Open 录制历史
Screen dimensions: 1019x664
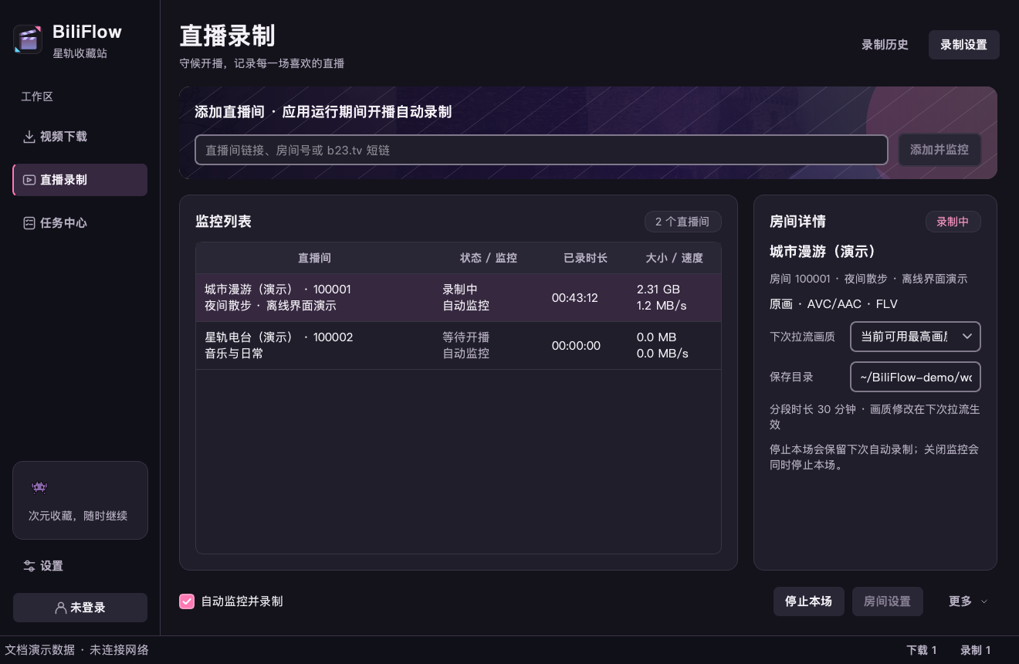tap(885, 45)
